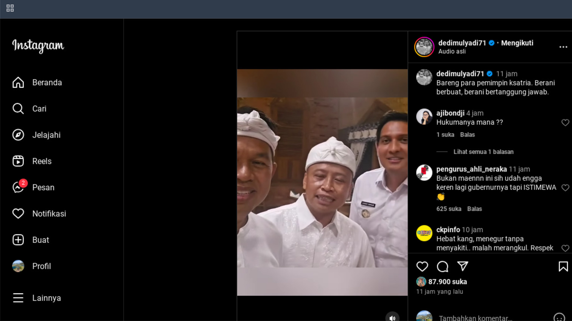
Task: Open ckpinfo profile link
Action: coord(448,230)
